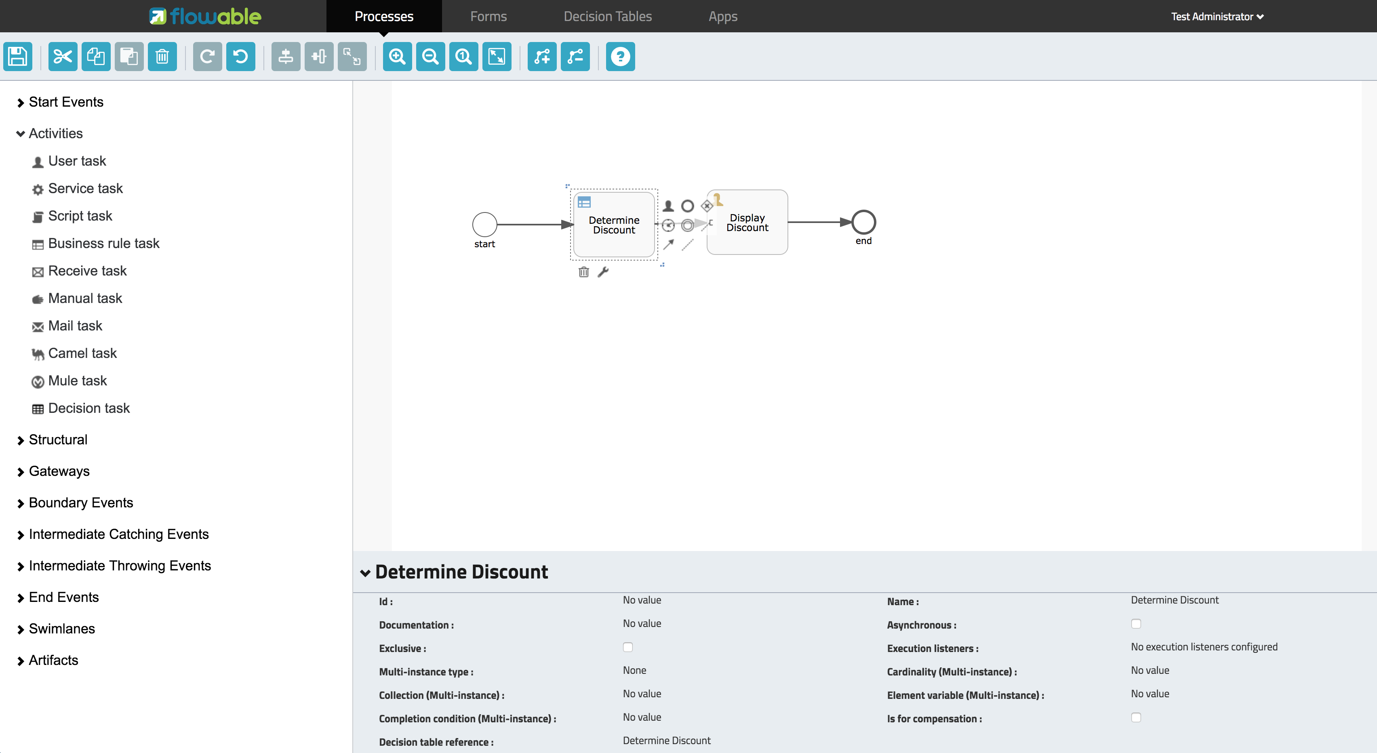Click the Zoom Out icon
Image resolution: width=1377 pixels, height=753 pixels.
pyautogui.click(x=430, y=57)
